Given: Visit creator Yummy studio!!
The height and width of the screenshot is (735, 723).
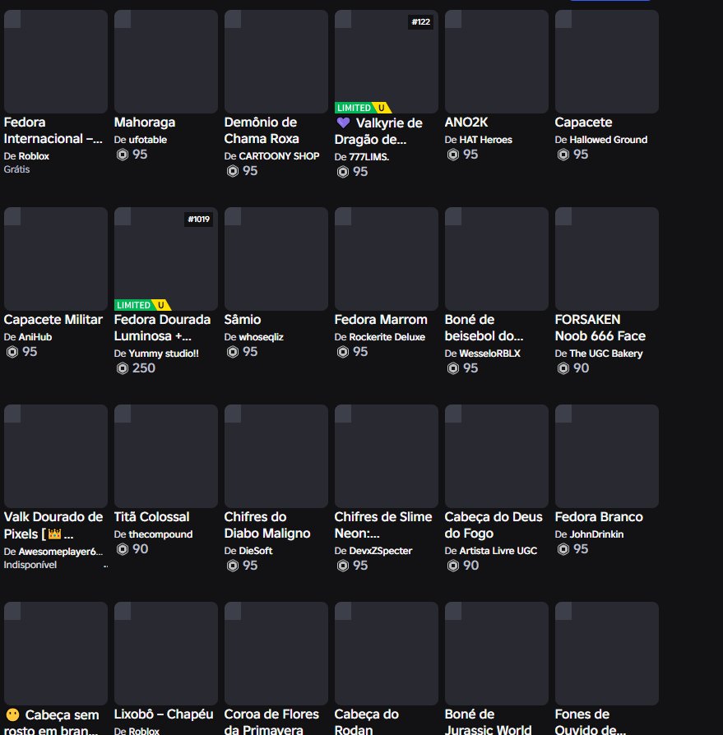Looking at the screenshot, I should (164, 354).
